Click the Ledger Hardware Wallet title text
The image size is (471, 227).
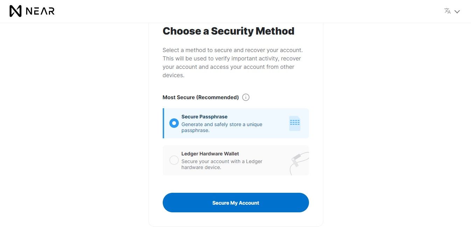pyautogui.click(x=210, y=154)
